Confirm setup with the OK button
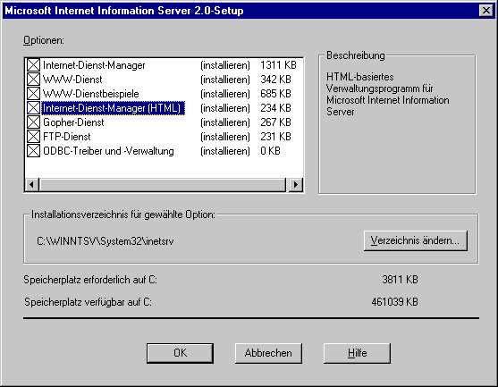This screenshot has height=387, width=498. (x=180, y=353)
